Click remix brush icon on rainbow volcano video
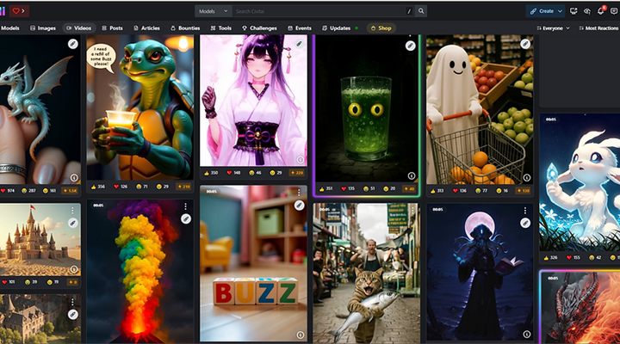The image size is (620, 344). pos(186,218)
